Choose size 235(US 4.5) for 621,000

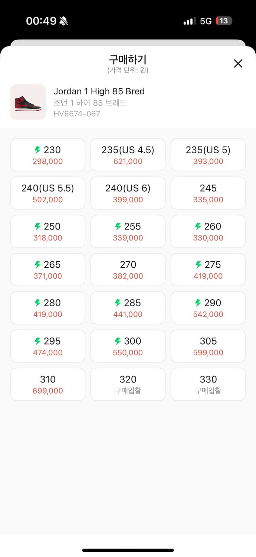[128, 155]
